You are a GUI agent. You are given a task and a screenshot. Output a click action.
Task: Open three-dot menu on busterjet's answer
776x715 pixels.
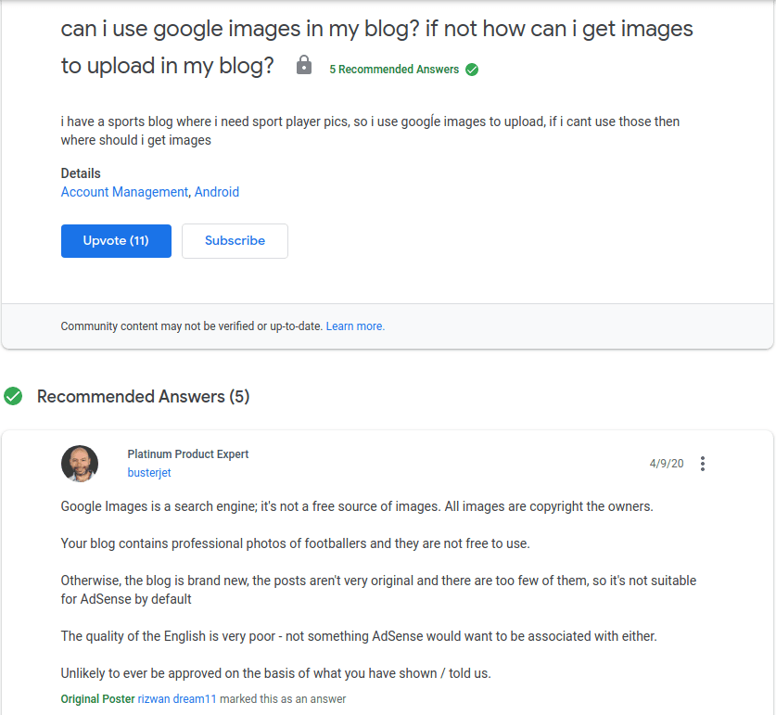tap(704, 464)
